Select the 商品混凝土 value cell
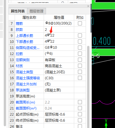115x128 pixels. (59, 66)
